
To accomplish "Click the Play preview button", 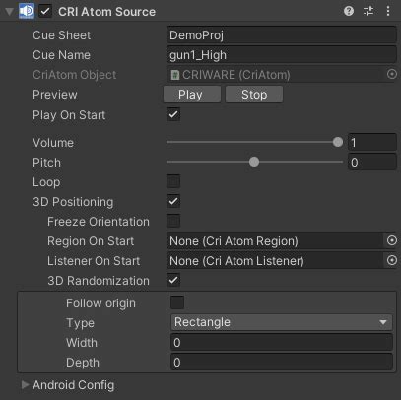I will point(192,95).
